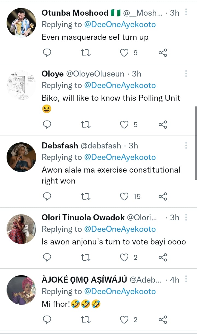Like Debsfash's tweet with 15 likes
197x335 pixels.
click(124, 196)
